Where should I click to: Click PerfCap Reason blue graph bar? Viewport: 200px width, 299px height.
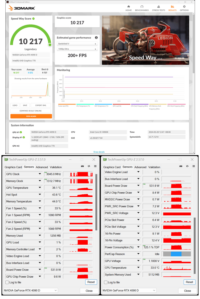[176, 254]
